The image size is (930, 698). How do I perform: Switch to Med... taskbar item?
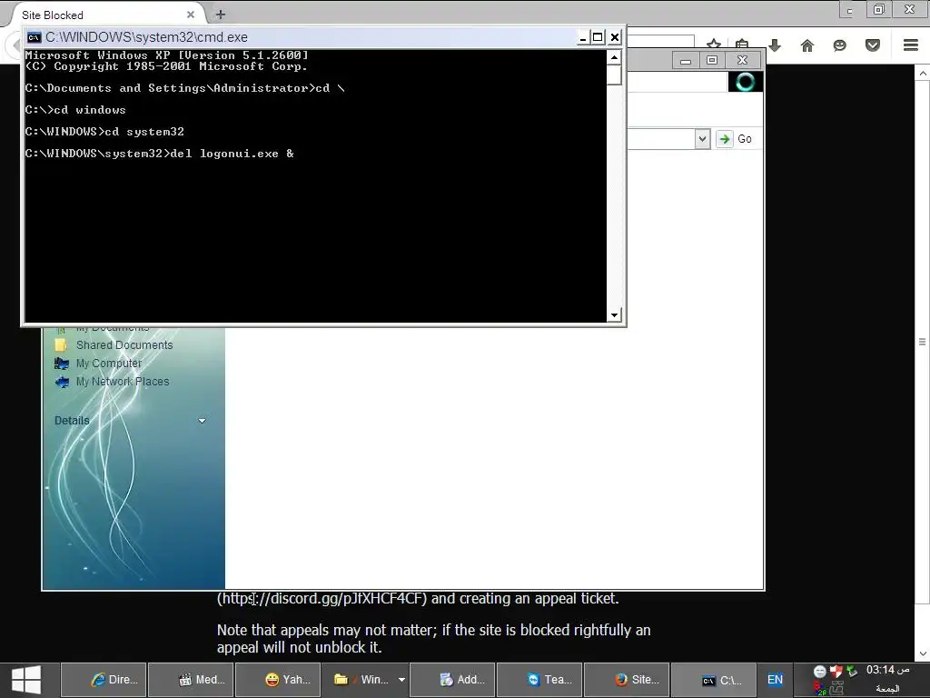tap(191, 680)
